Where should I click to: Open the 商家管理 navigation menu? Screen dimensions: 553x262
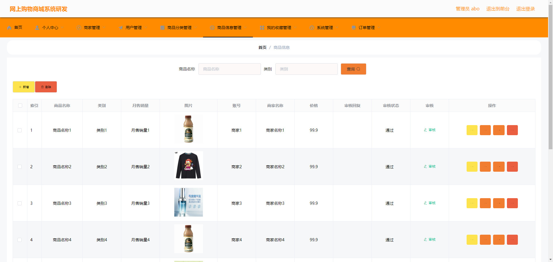coord(92,28)
